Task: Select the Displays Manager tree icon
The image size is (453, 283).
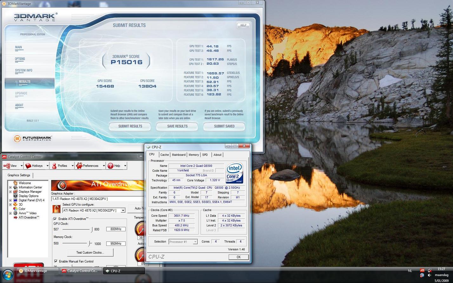Action: click(x=15, y=191)
